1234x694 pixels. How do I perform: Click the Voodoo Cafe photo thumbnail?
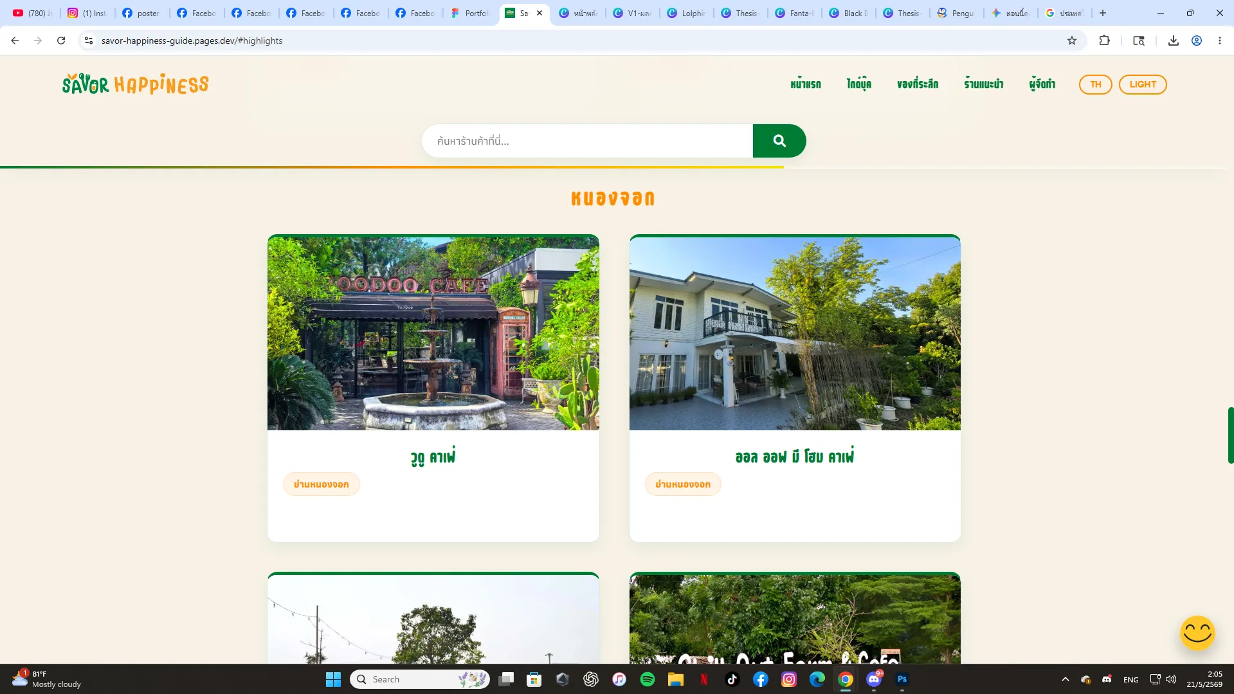(433, 333)
